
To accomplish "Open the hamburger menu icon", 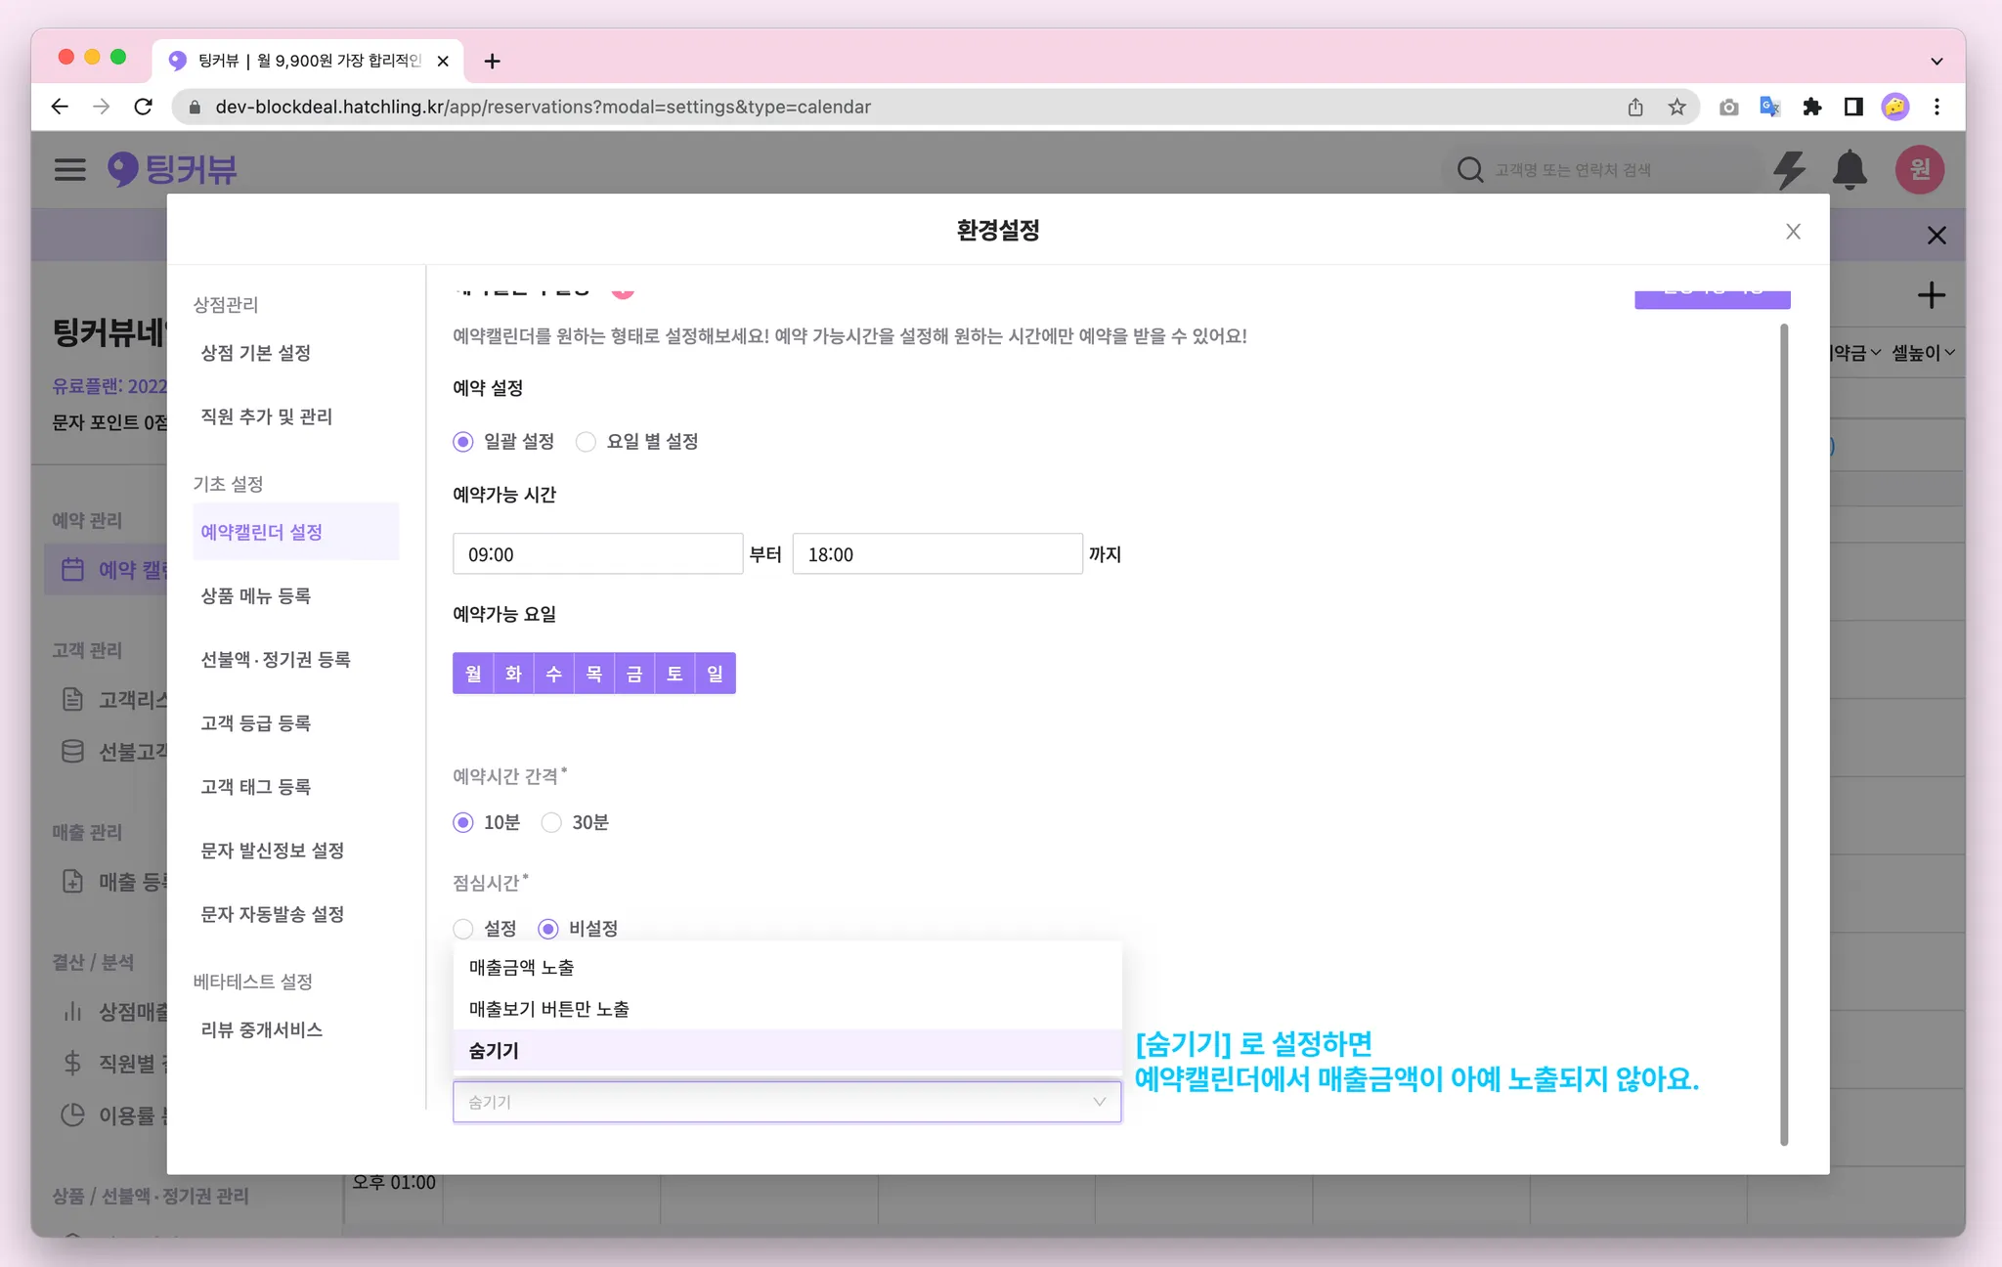I will click(69, 169).
